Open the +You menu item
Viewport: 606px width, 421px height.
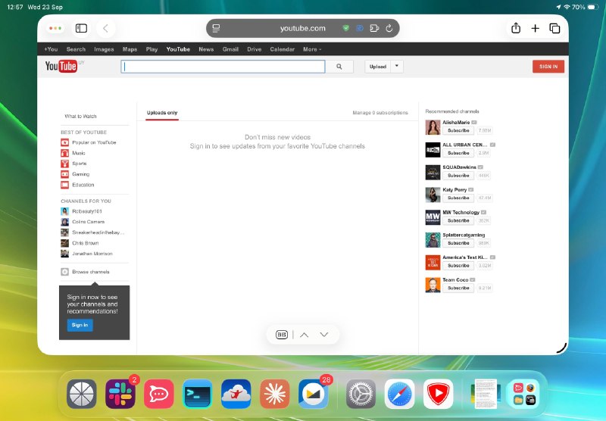[51, 49]
